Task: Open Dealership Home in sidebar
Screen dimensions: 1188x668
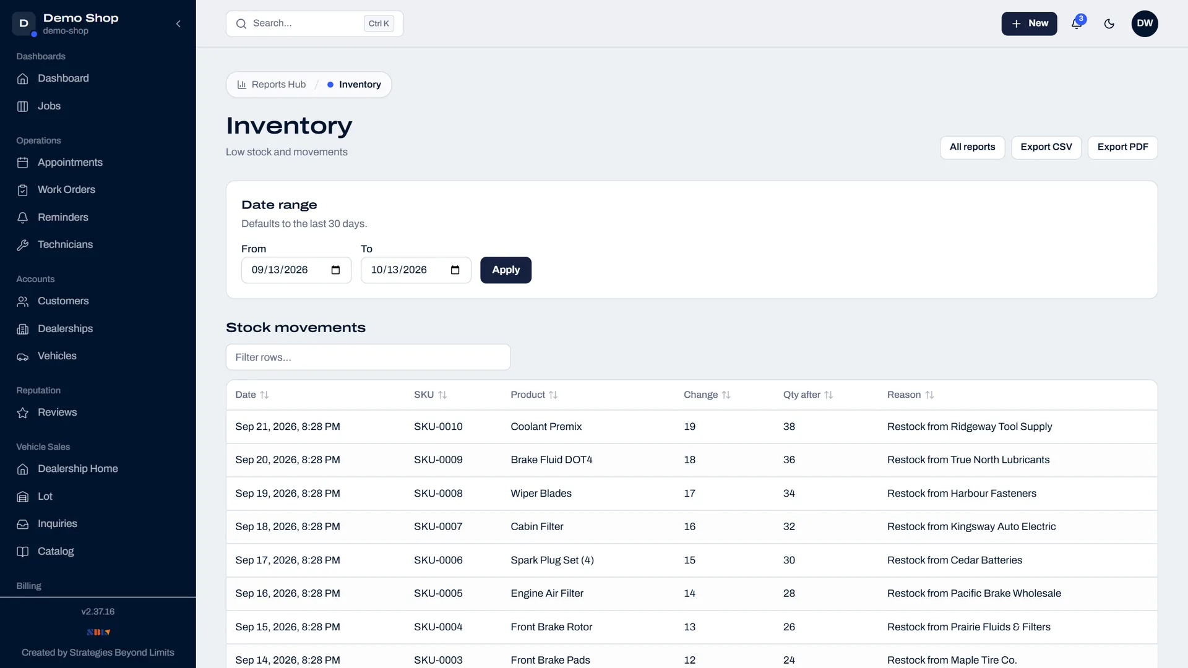Action: [77, 469]
